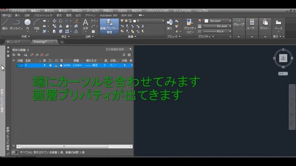Image resolution: width=296 pixels, height=166 pixels.
Task: Open Draw (作成) panel flyout
Action: pos(25,36)
